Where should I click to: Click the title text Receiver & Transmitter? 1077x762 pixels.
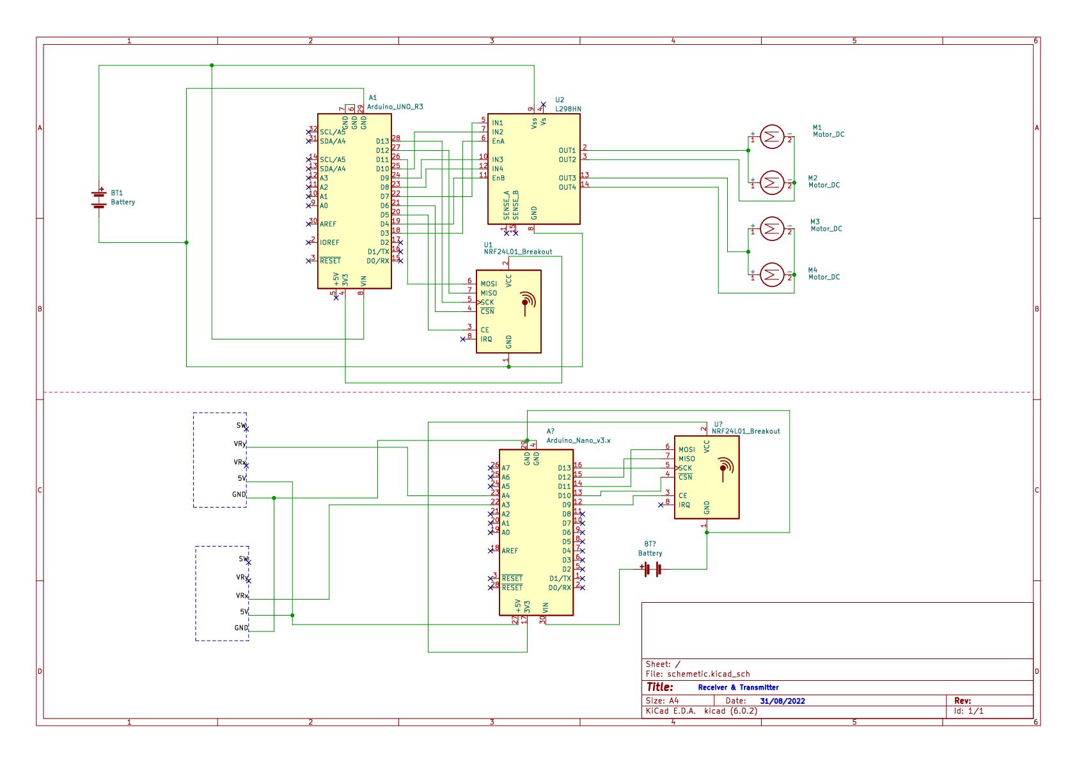(739, 687)
